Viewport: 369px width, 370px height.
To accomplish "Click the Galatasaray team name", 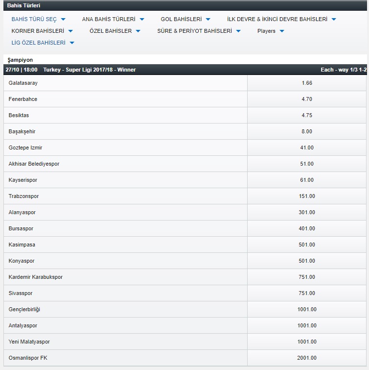I will 23,83.
